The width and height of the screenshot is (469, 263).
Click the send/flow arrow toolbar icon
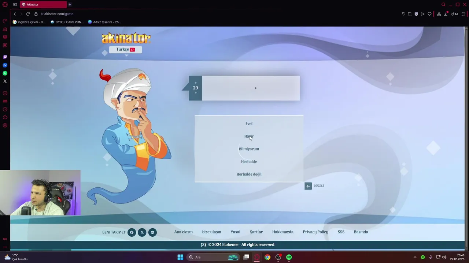click(x=423, y=14)
